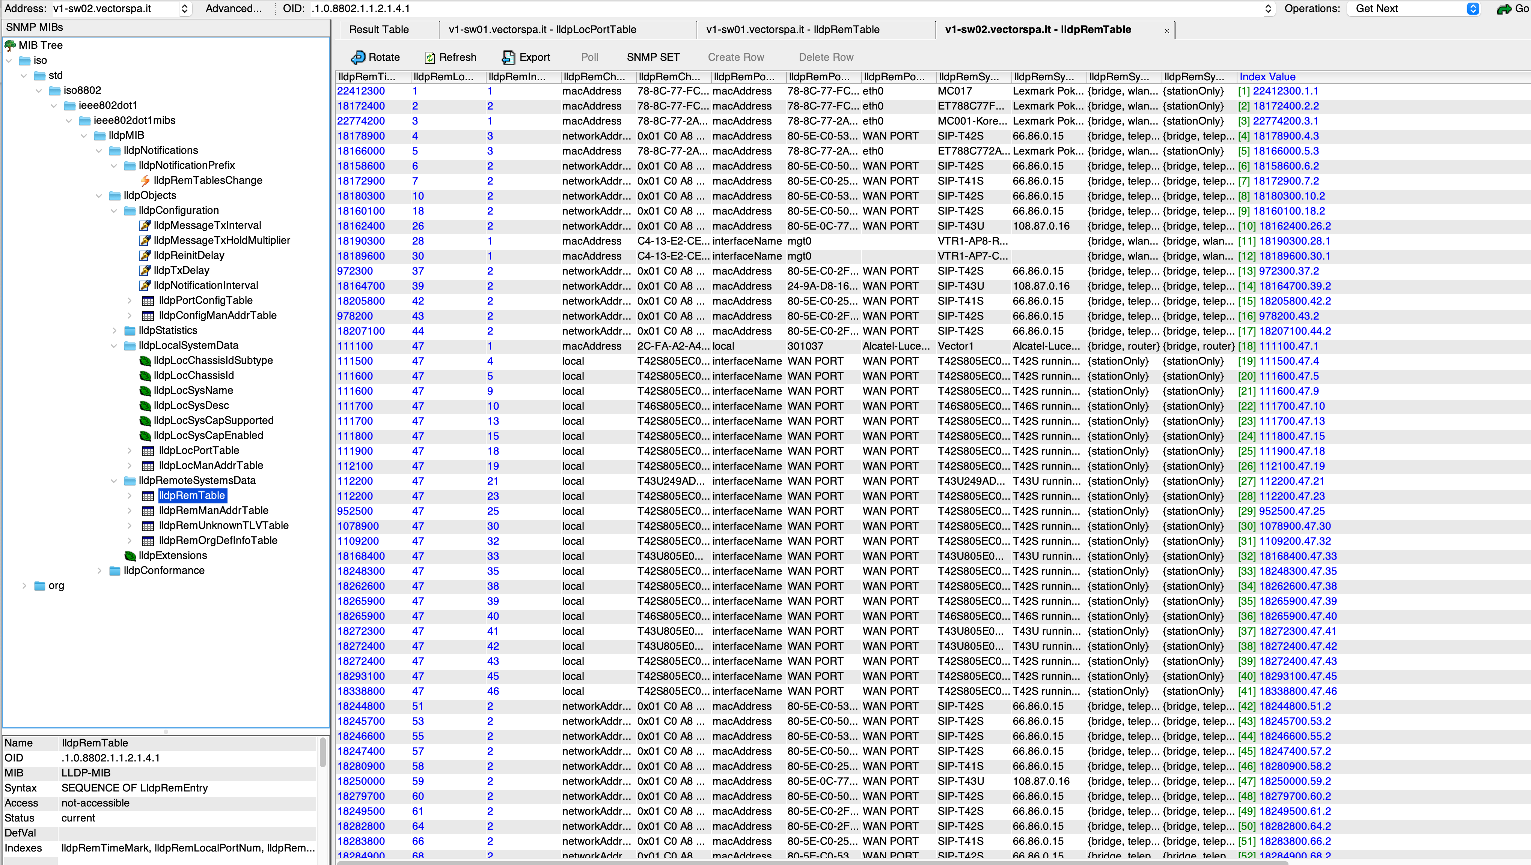Image resolution: width=1531 pixels, height=865 pixels.
Task: Click the green Go arrow icon
Action: pyautogui.click(x=1504, y=9)
